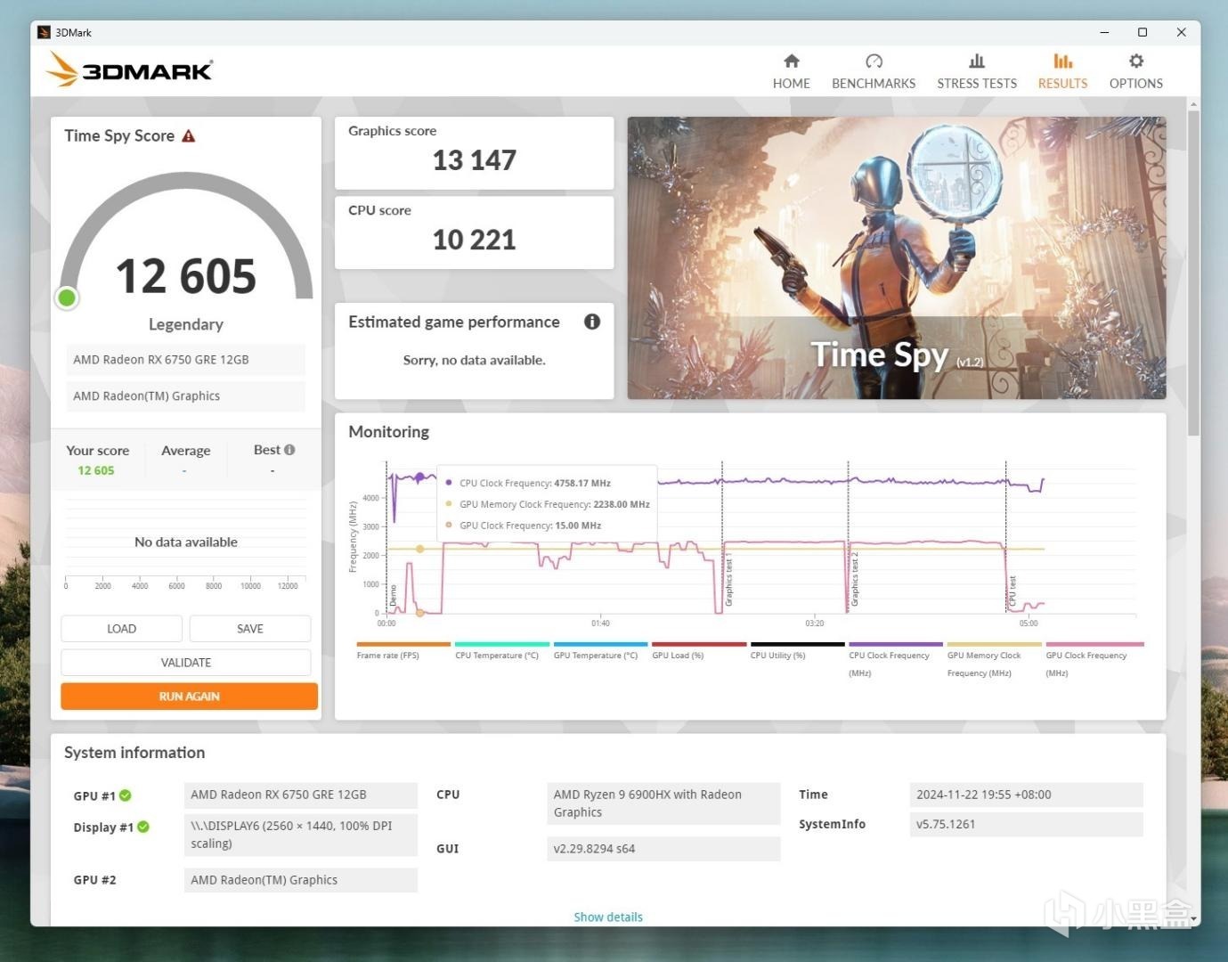Click the Options gear icon
Image resolution: width=1228 pixels, height=962 pixels.
(x=1136, y=61)
